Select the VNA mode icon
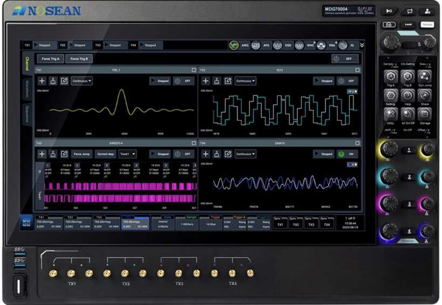Viewport: 442px width, 305px height. 321,45
